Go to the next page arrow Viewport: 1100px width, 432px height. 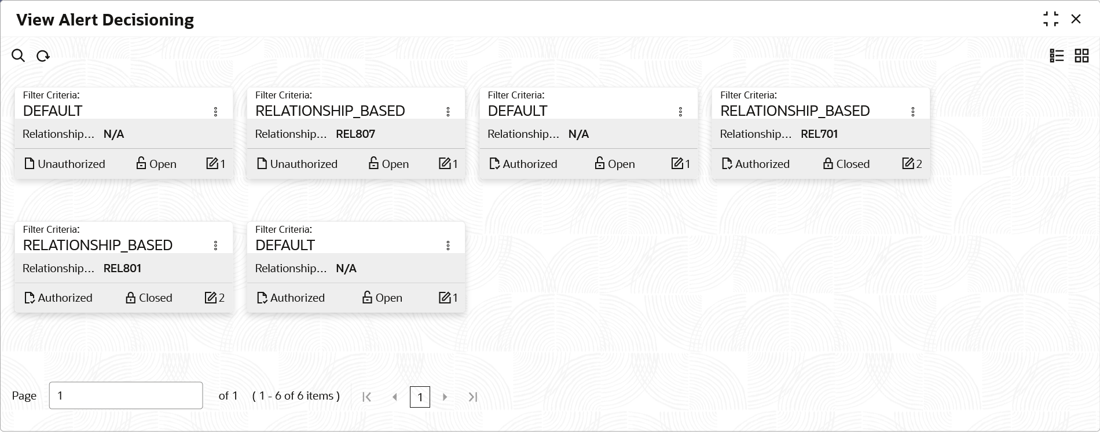click(445, 397)
